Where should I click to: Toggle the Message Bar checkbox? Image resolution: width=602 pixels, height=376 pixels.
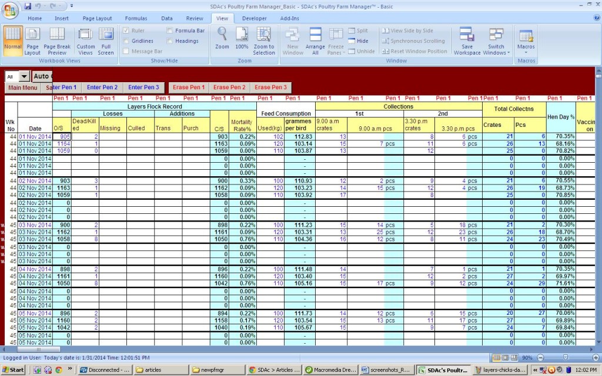(x=126, y=51)
